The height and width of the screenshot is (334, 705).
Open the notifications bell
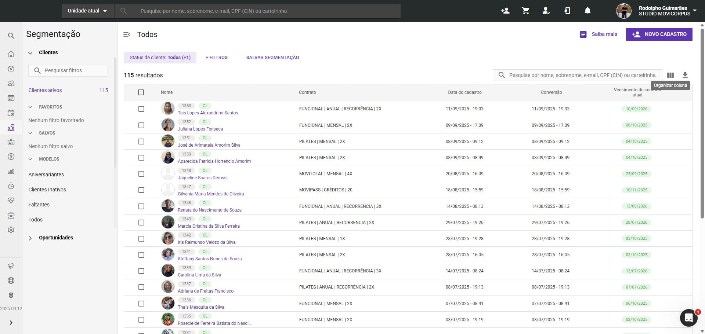(587, 11)
